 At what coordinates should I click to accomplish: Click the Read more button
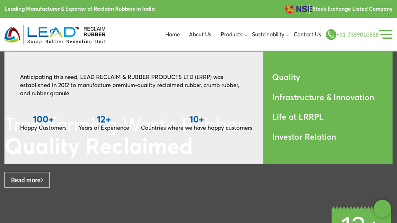tap(27, 180)
